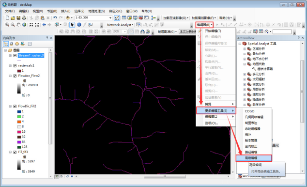
Task: Click purple swatch for FlowDir value 64
Action: (x=19, y=142)
